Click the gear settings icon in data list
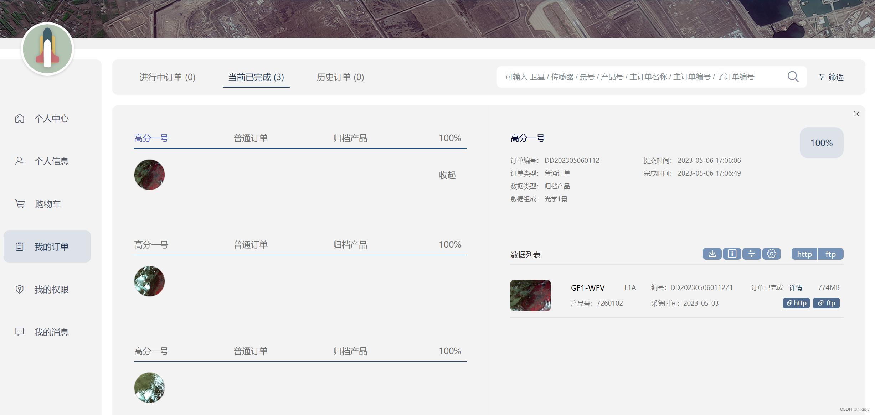 coord(772,254)
